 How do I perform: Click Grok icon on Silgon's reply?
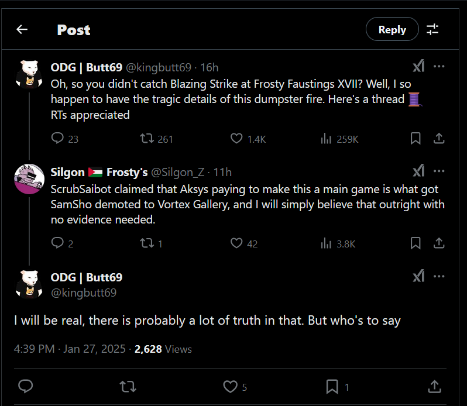click(x=418, y=171)
